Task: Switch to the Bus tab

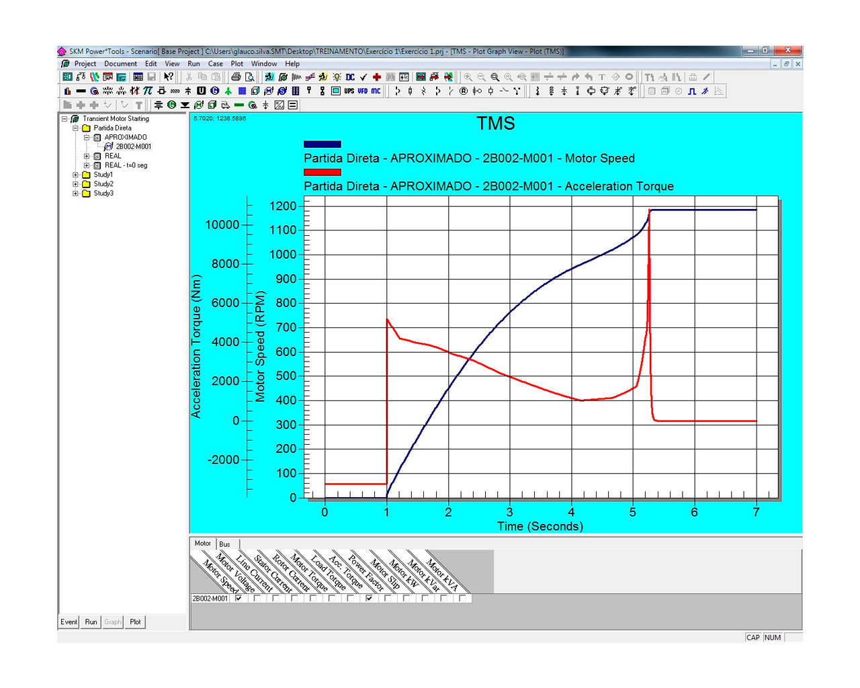Action: (x=225, y=544)
